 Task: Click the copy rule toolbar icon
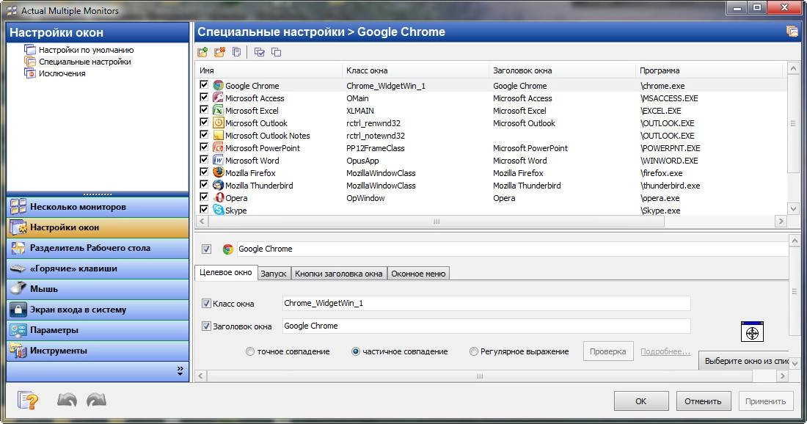[x=236, y=52]
